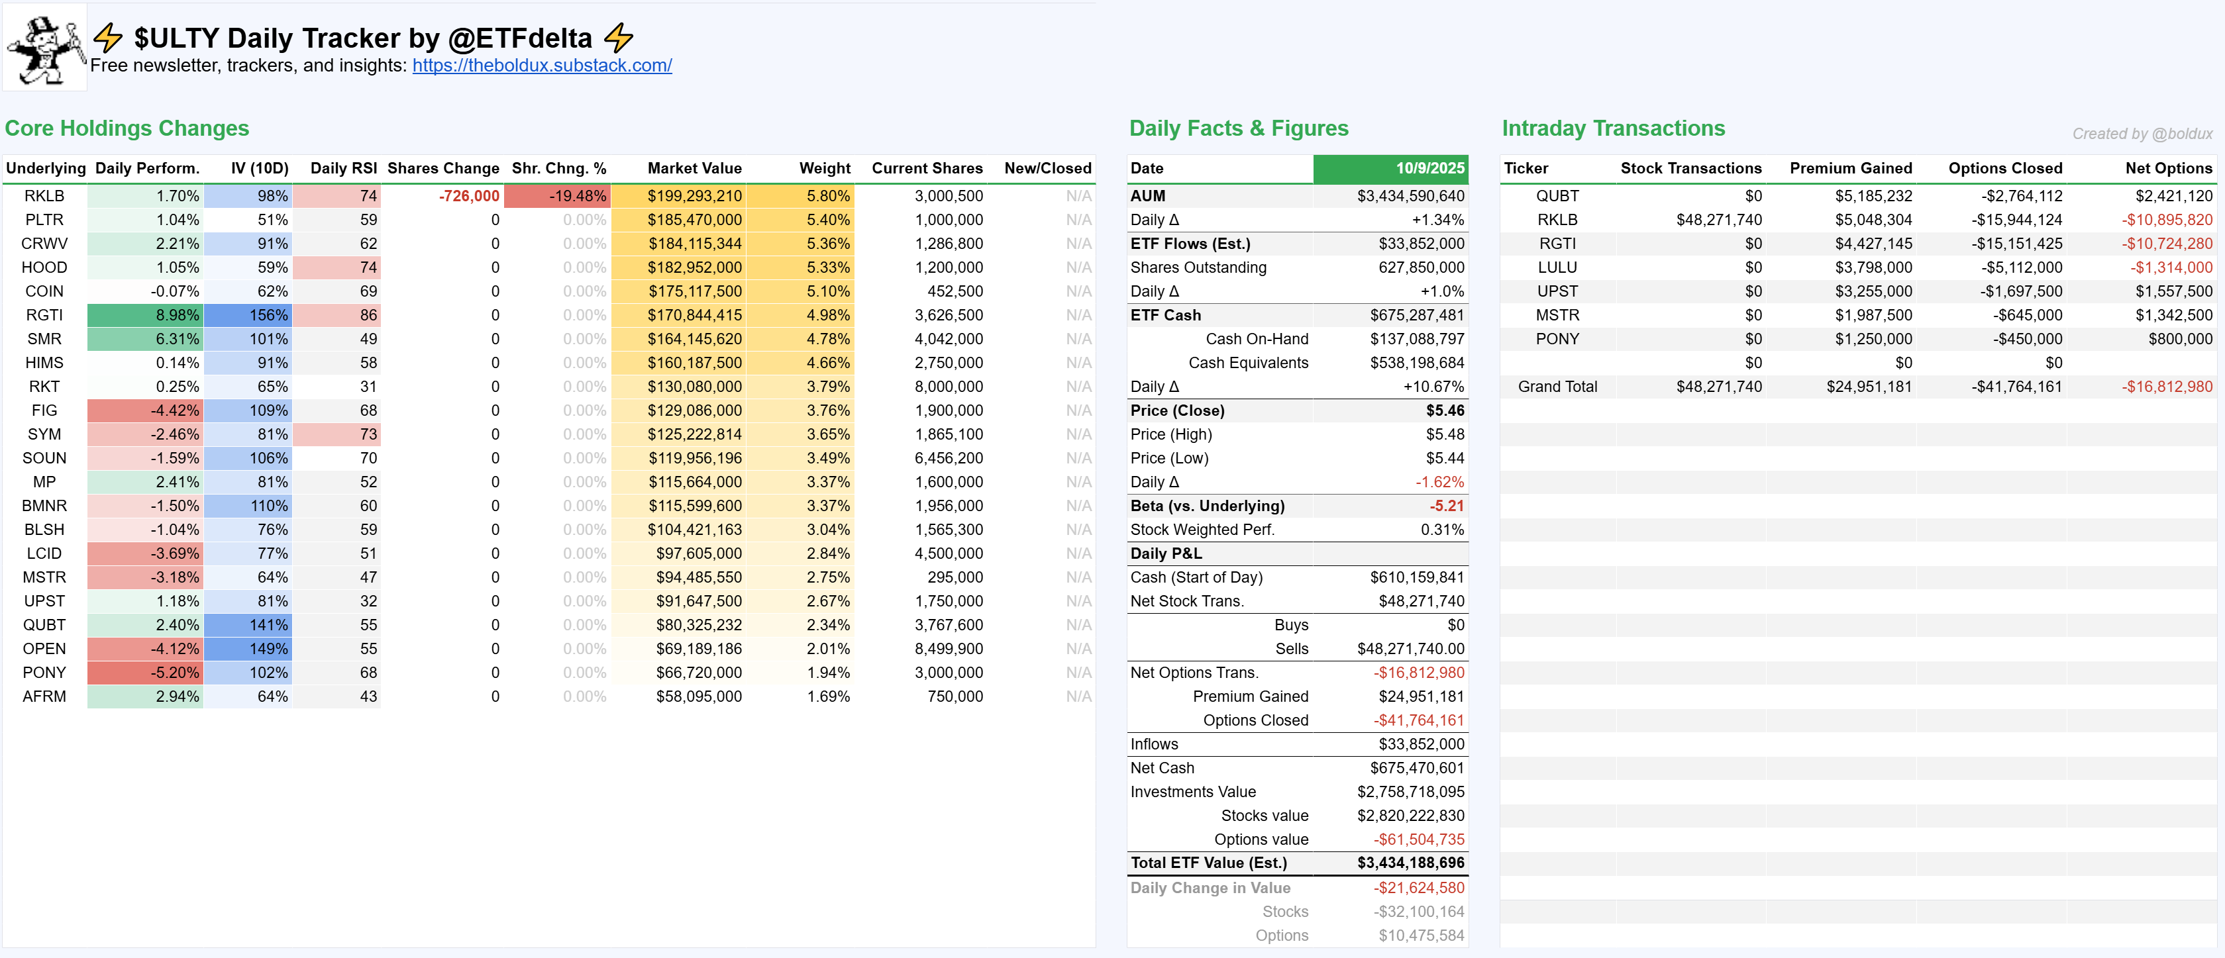
Task: Click the Daily Perform. column header
Action: [147, 168]
